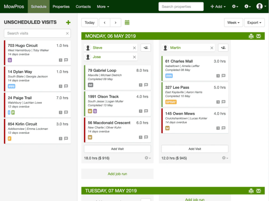The image size is (269, 201).
Task: Open the Export dropdown
Action: tap(254, 23)
